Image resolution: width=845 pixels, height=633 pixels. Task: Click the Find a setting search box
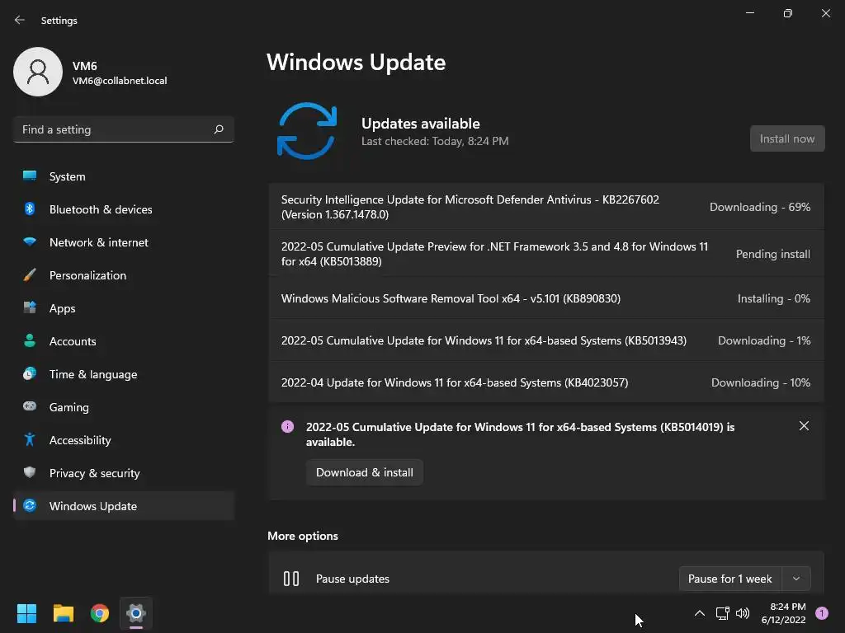124,129
